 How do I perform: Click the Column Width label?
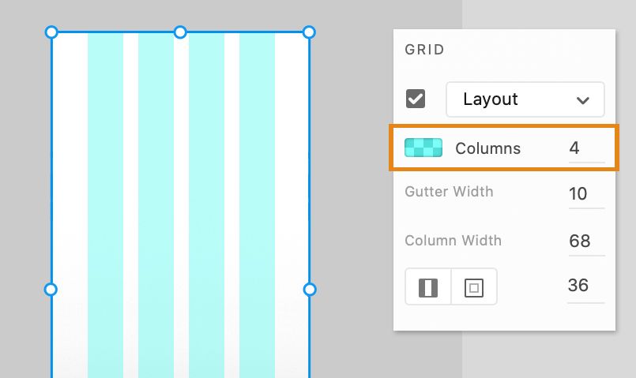[x=453, y=241]
